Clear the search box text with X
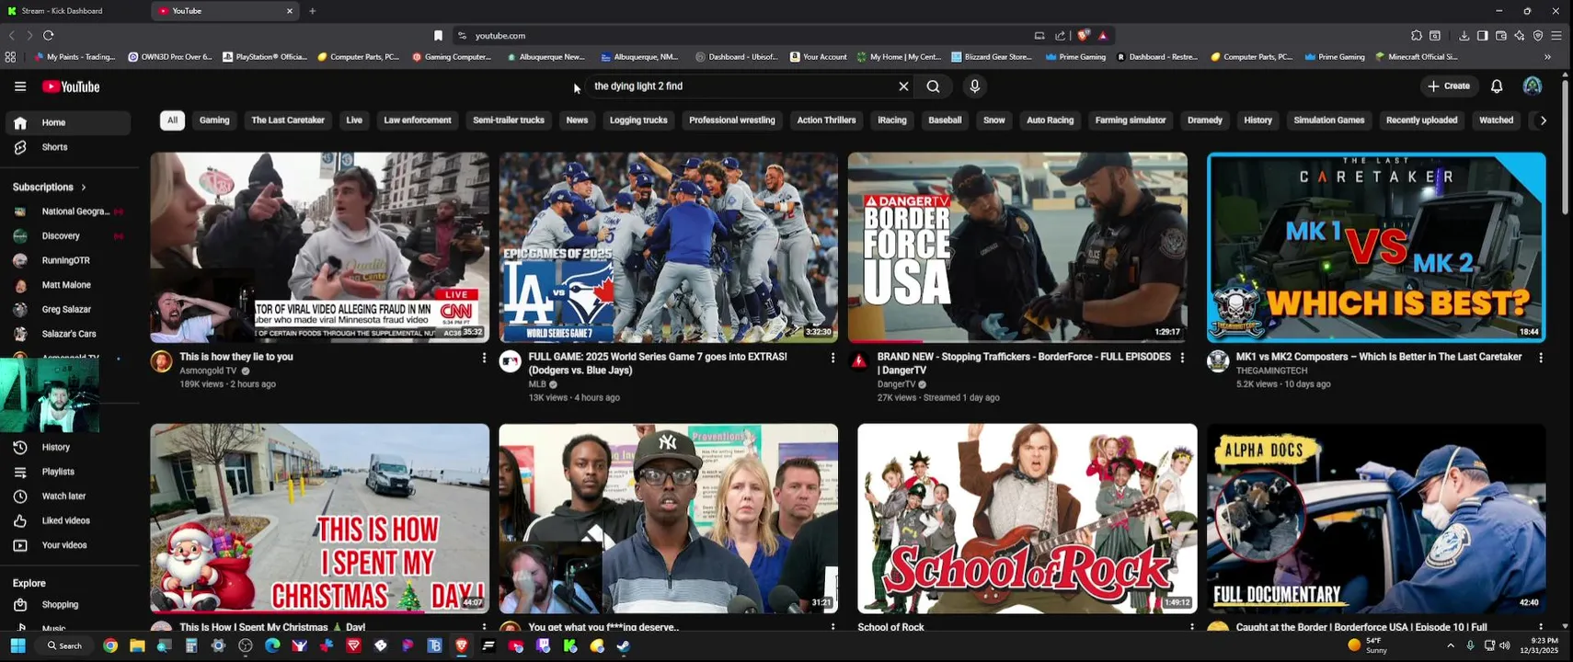 point(903,86)
